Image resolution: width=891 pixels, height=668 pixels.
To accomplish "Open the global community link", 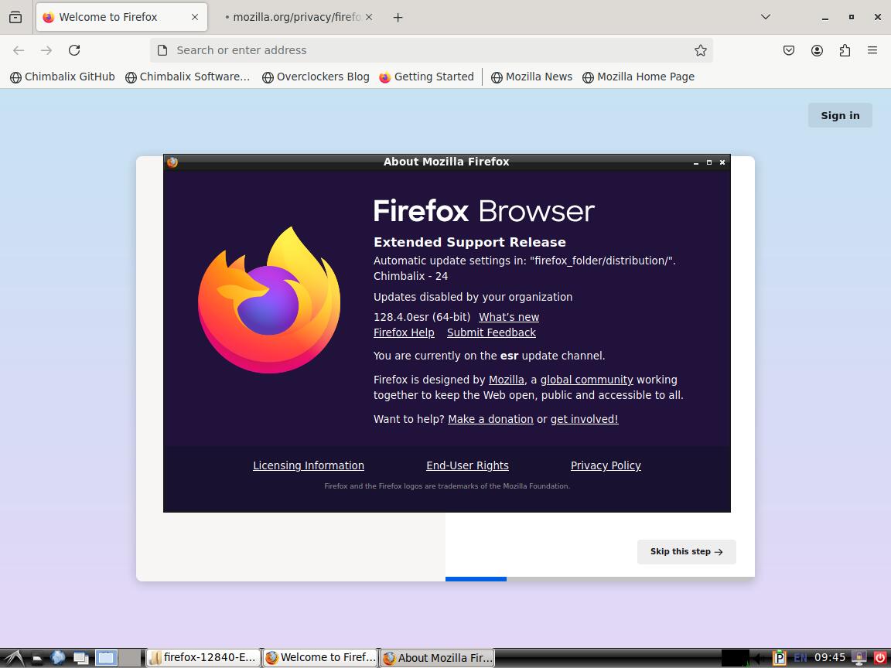I will [586, 380].
